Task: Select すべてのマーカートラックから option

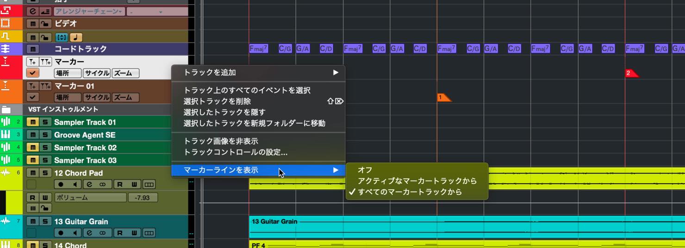Action: [x=417, y=192]
